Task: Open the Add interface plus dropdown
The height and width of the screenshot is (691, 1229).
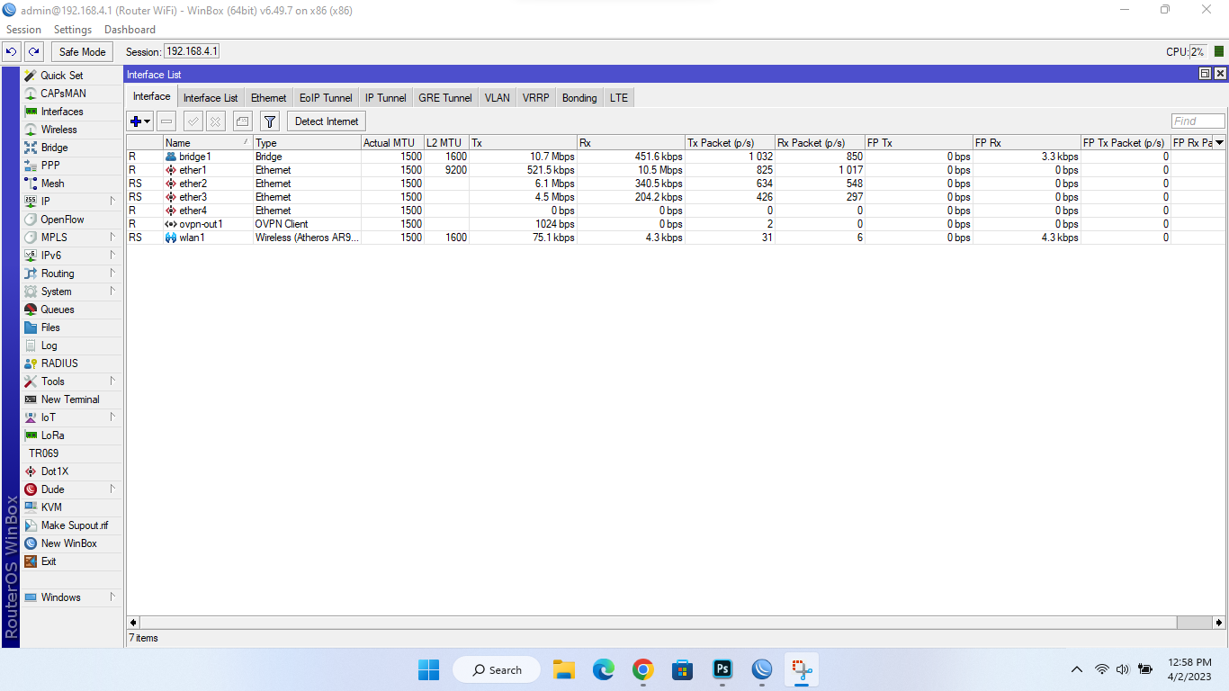Action: pos(140,121)
